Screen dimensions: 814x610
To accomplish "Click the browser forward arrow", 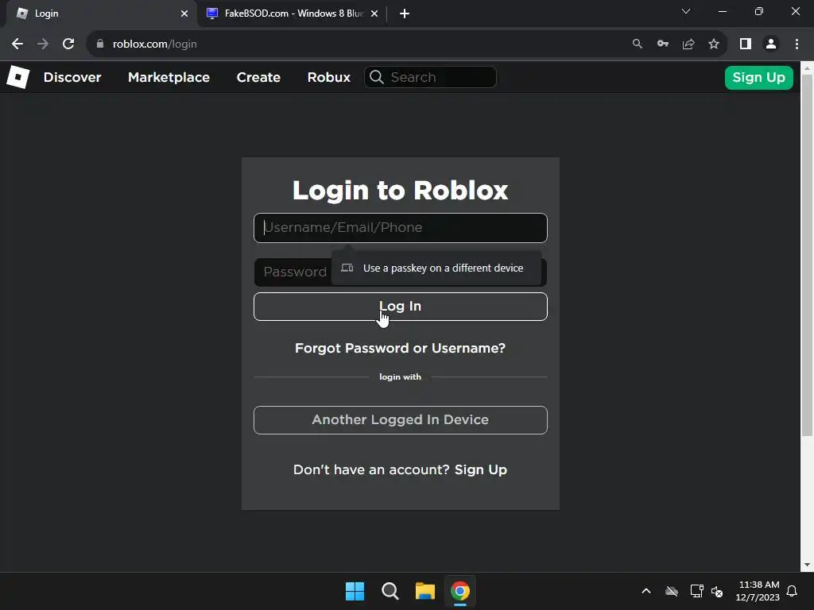I will coord(43,44).
